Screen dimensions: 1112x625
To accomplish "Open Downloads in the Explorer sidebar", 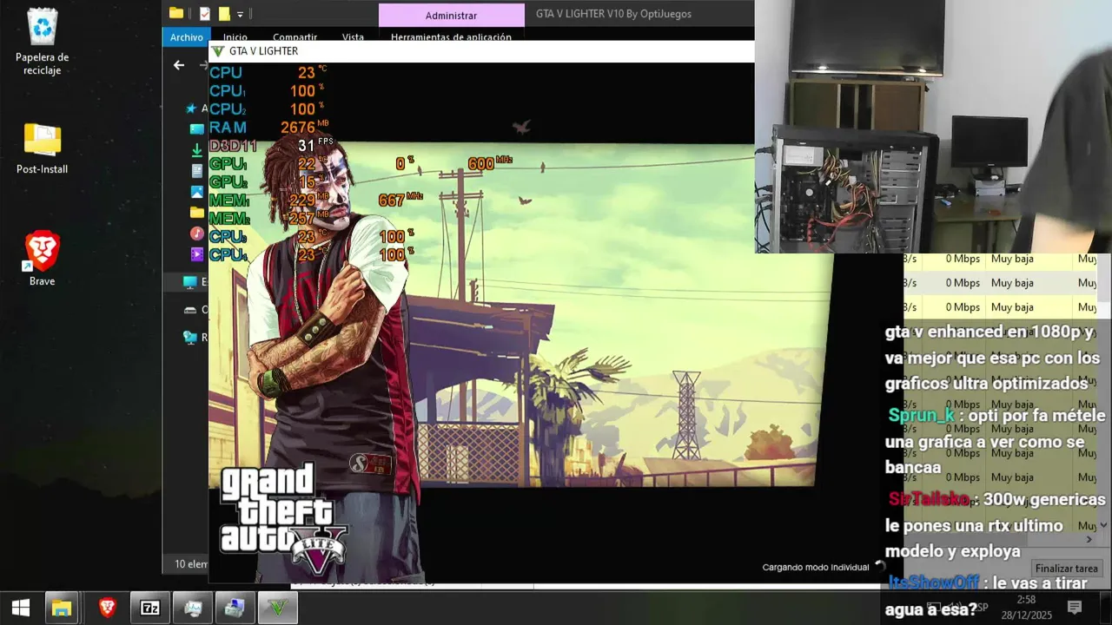I will (197, 150).
